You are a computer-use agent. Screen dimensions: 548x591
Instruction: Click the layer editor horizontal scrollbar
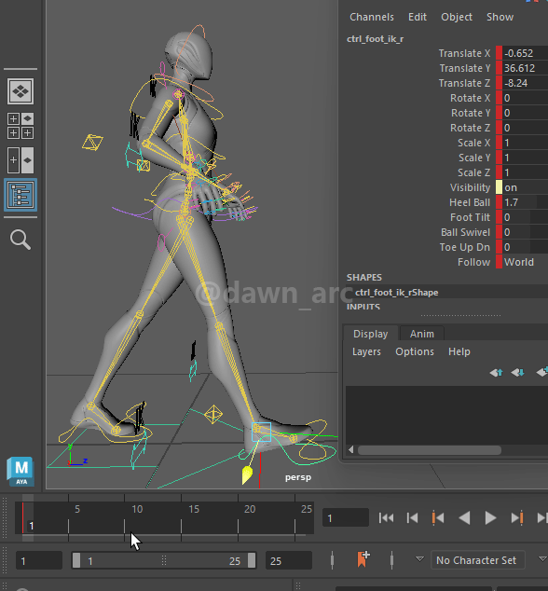click(430, 450)
